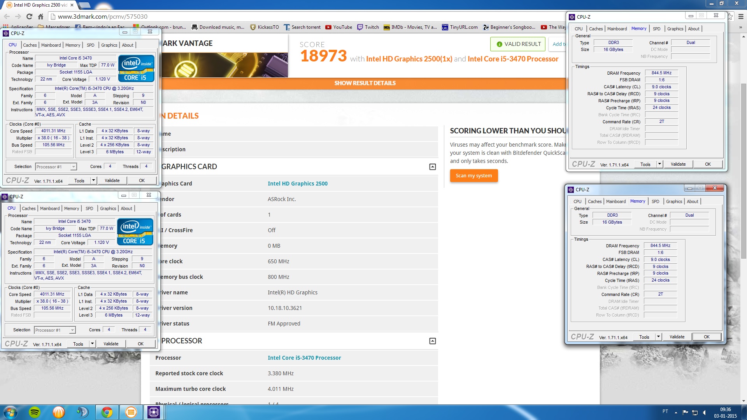The width and height of the screenshot is (747, 420).
Task: Open About tab in bottom-left CPU-Z
Action: [126, 208]
